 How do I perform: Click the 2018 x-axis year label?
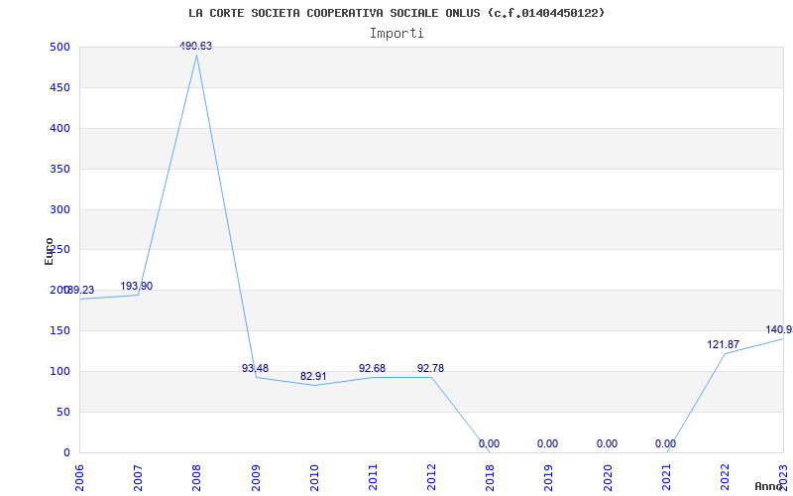point(490,477)
